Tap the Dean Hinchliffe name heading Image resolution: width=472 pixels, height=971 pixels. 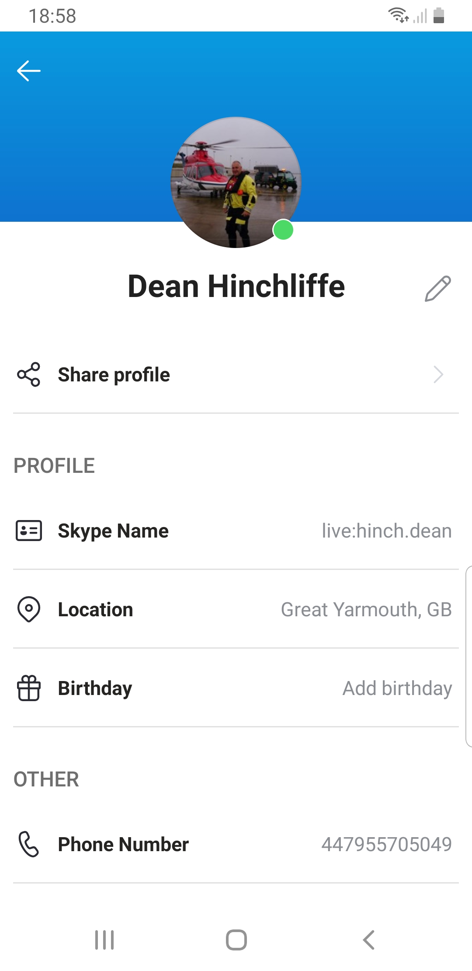[x=236, y=286]
